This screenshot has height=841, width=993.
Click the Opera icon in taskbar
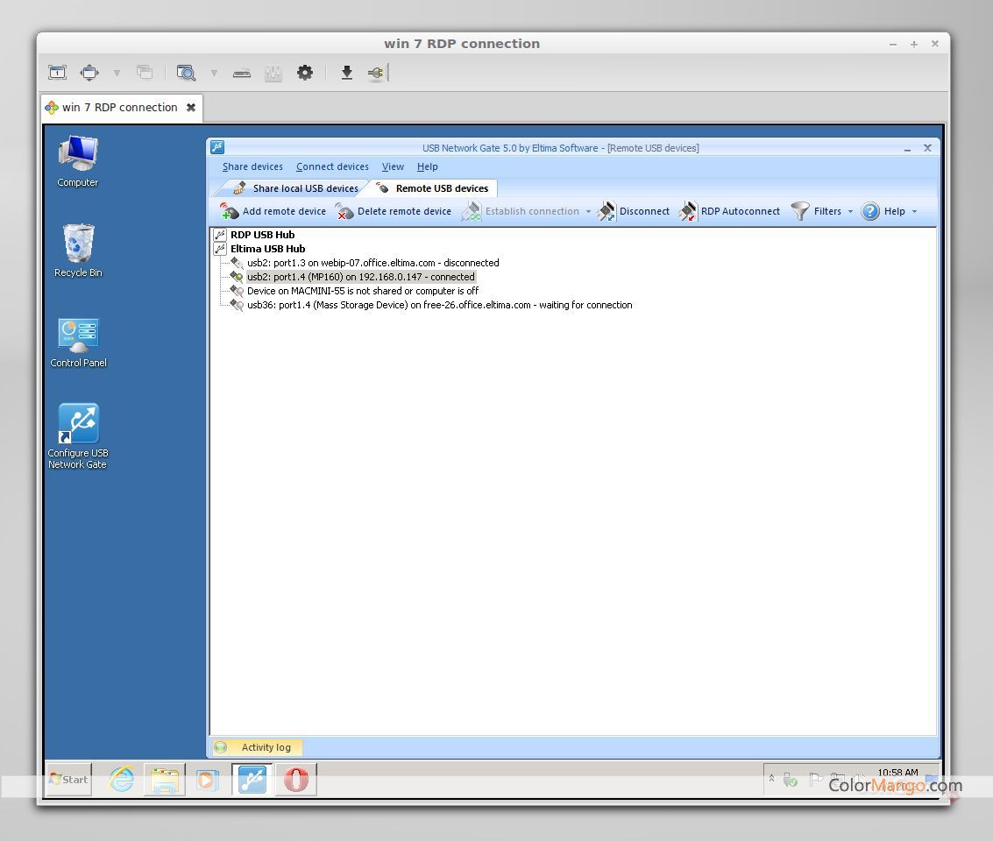(296, 779)
